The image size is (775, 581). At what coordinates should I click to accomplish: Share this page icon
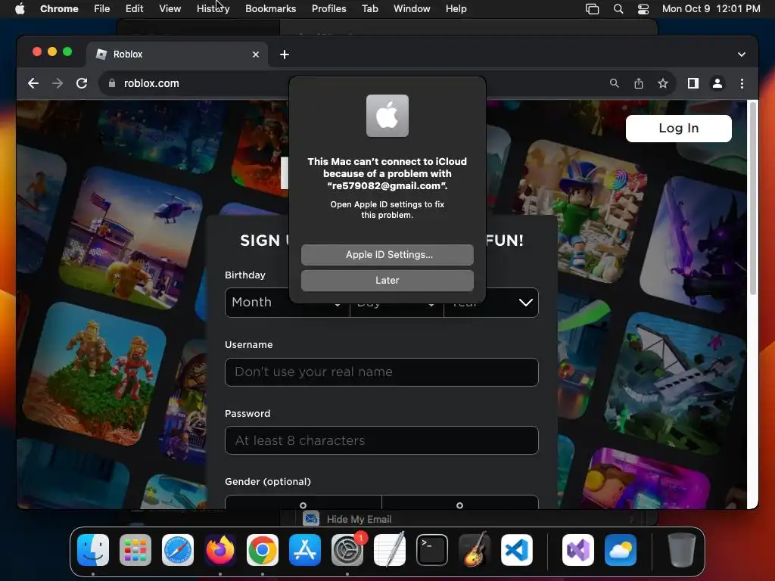639,83
